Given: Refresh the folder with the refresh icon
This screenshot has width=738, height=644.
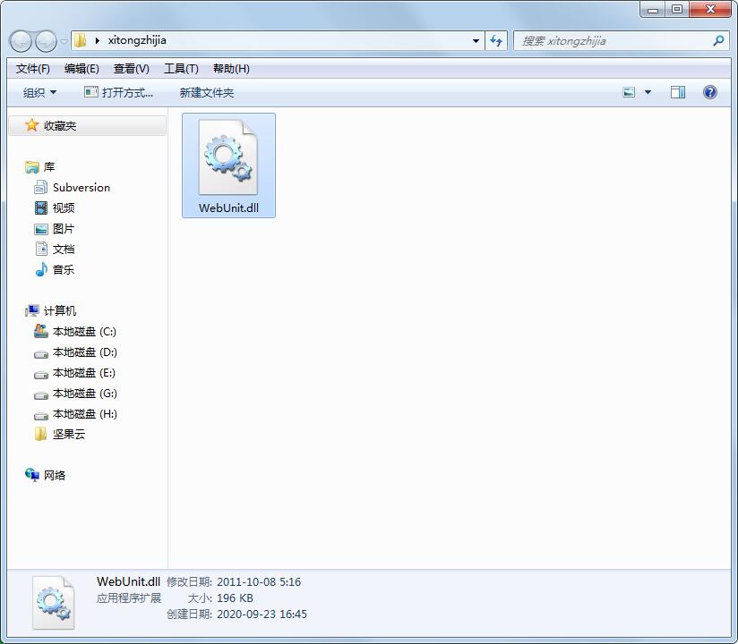Looking at the screenshot, I should (495, 40).
